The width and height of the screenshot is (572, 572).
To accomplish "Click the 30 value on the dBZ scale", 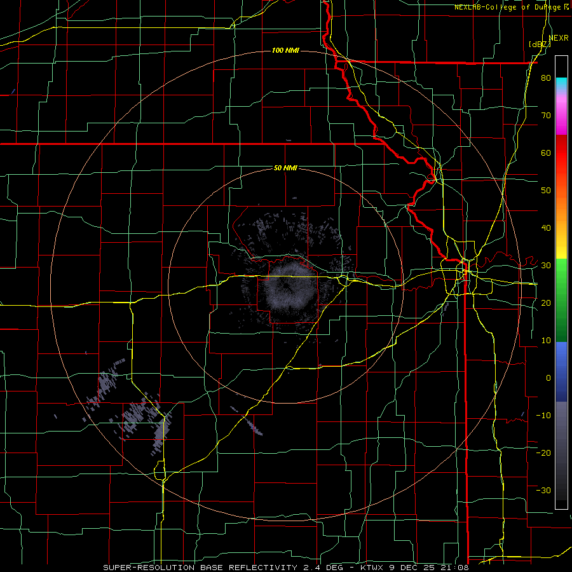I will pyautogui.click(x=546, y=265).
